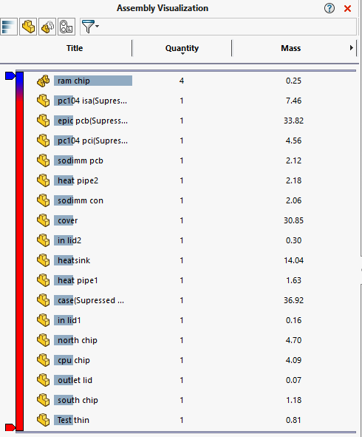Click the blue color slider handle
Screen dimensions: 362x437
pos(10,76)
